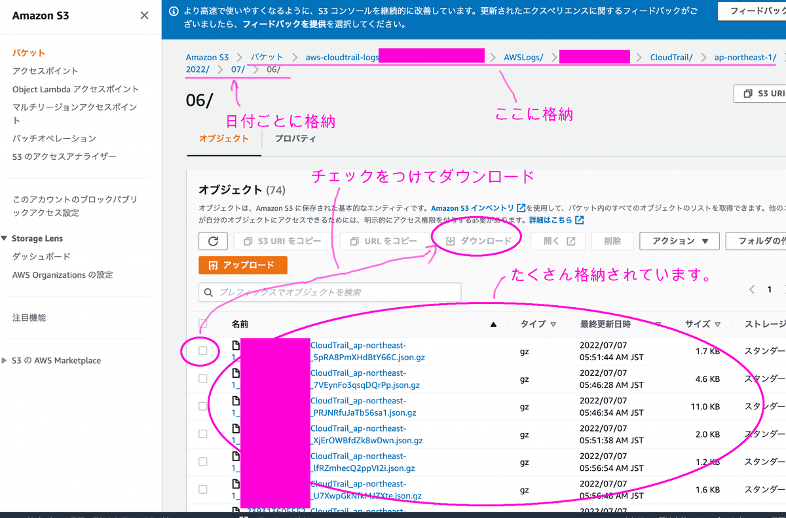Click the file icon of _XjErOWBfdZk8wDwn.json.gz
The width and height of the screenshot is (786, 518).
(235, 428)
